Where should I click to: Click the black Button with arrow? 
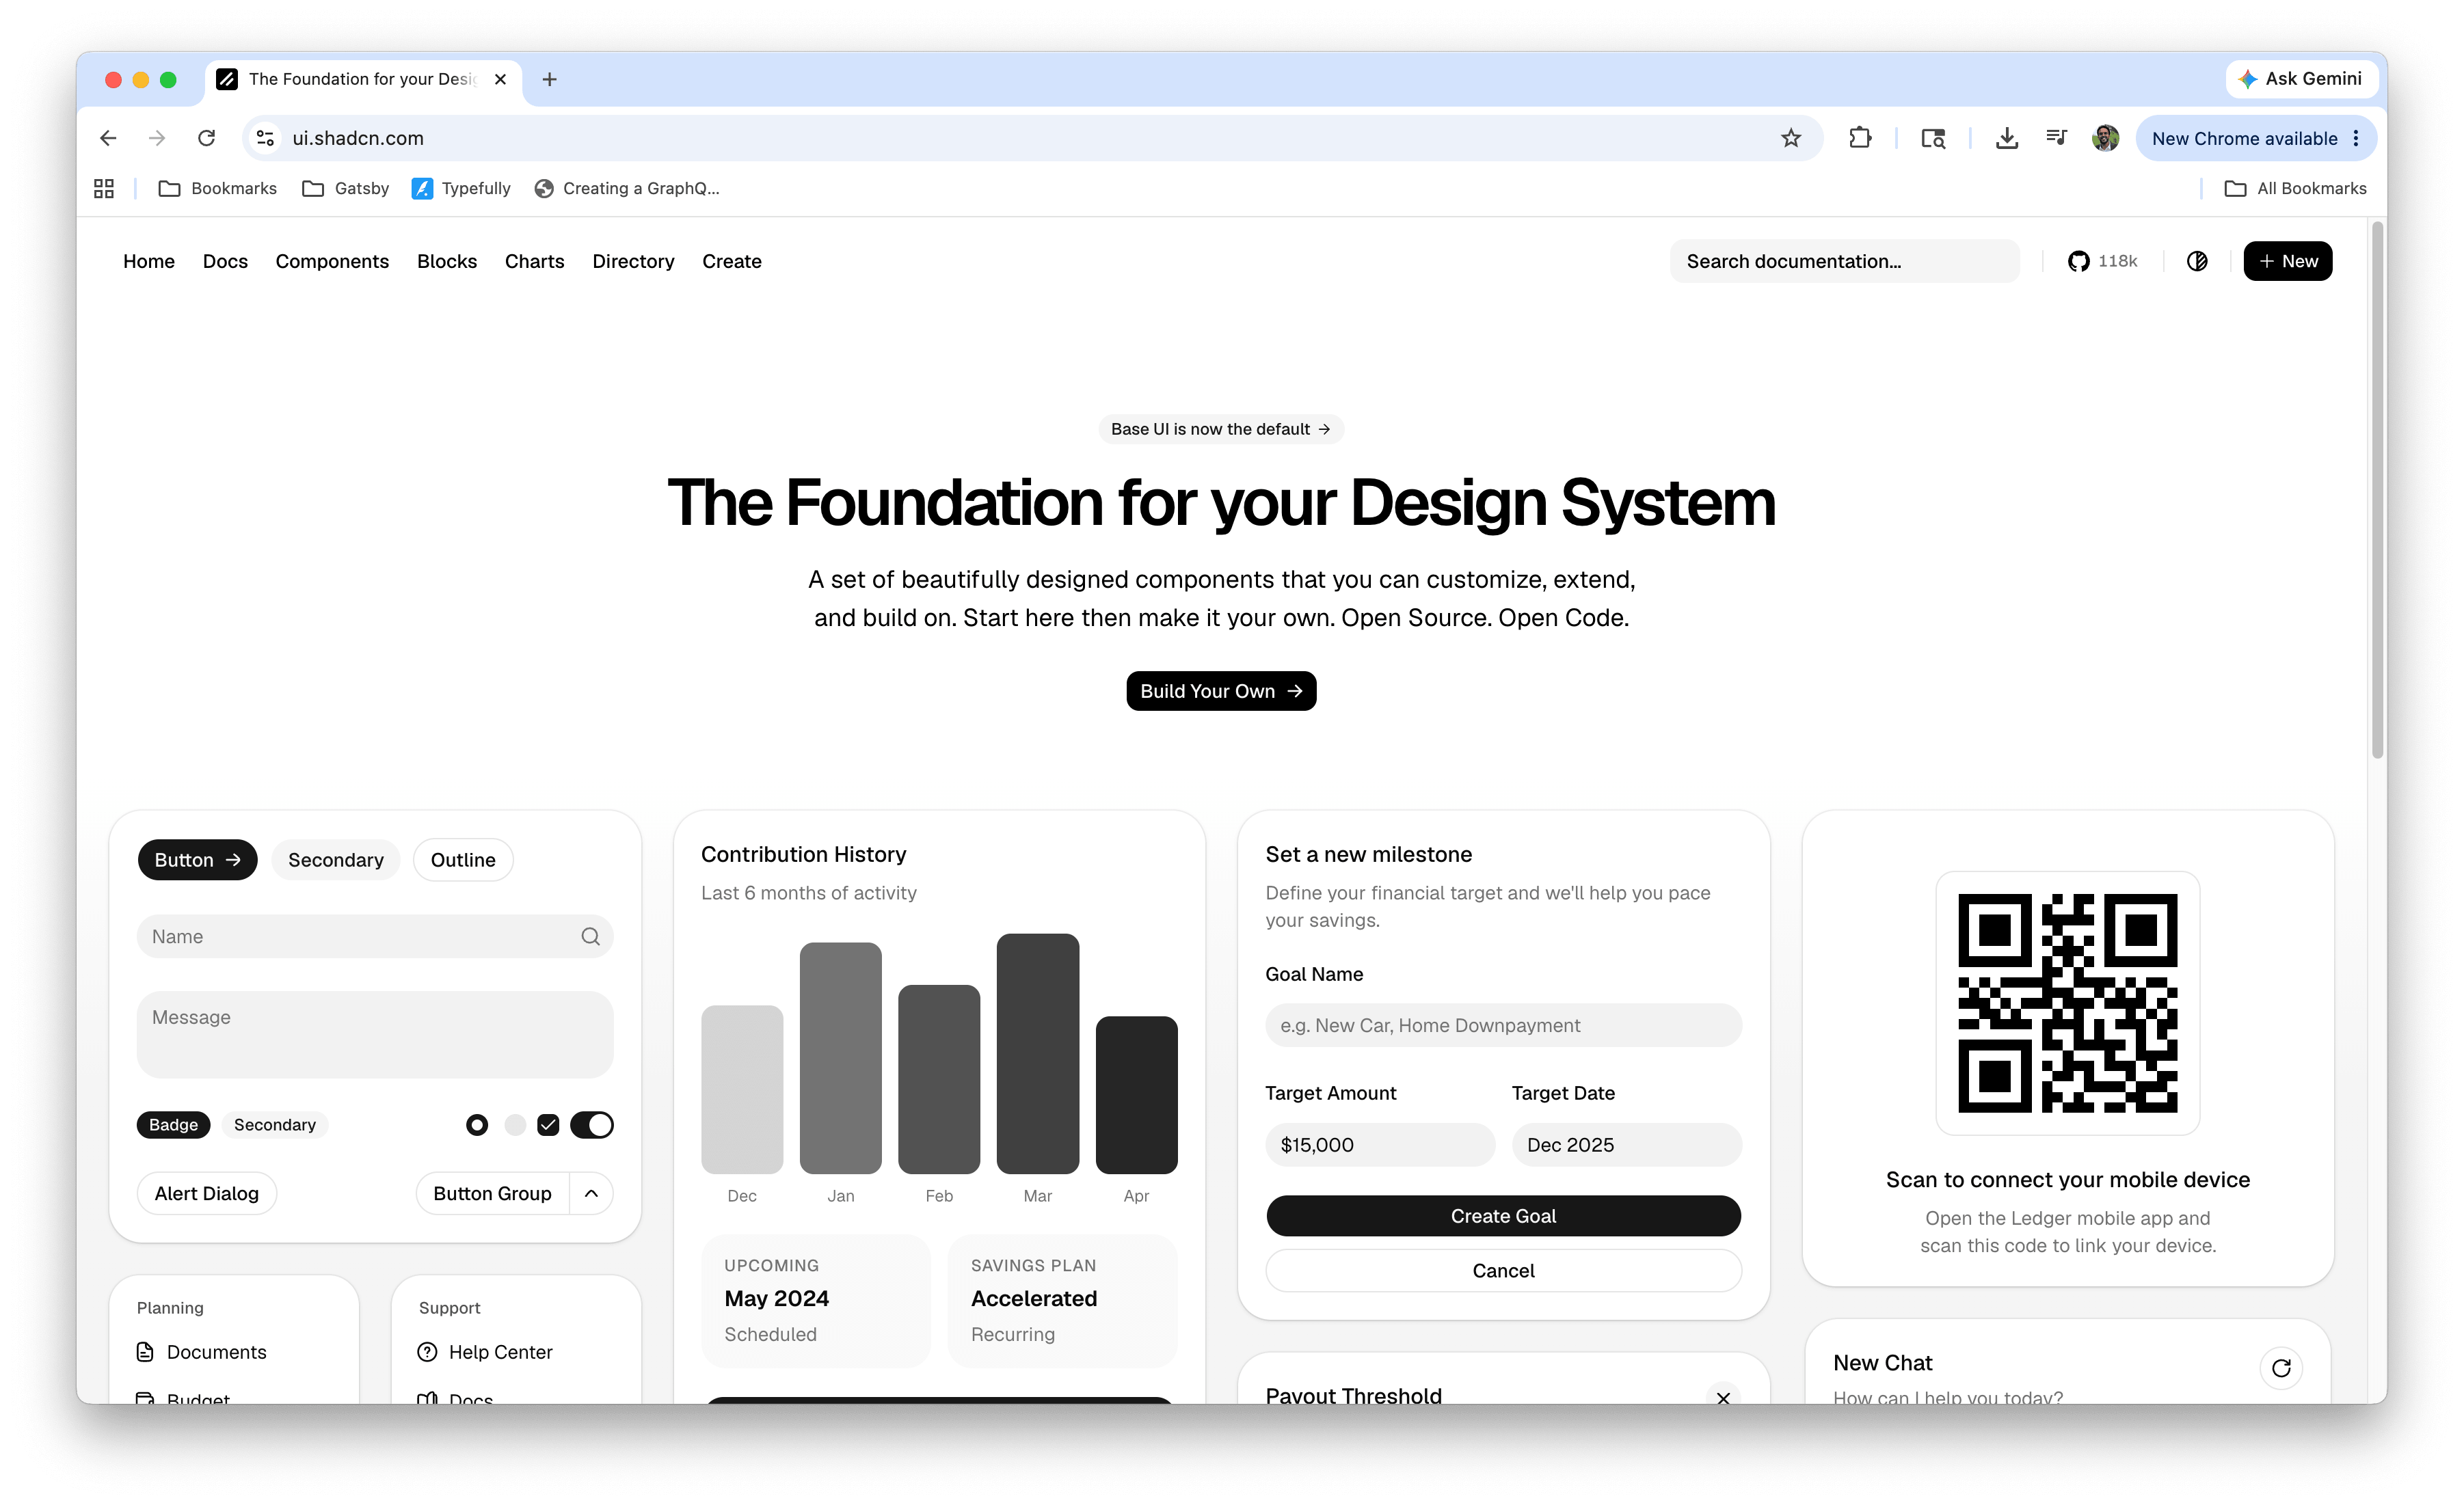(197, 860)
